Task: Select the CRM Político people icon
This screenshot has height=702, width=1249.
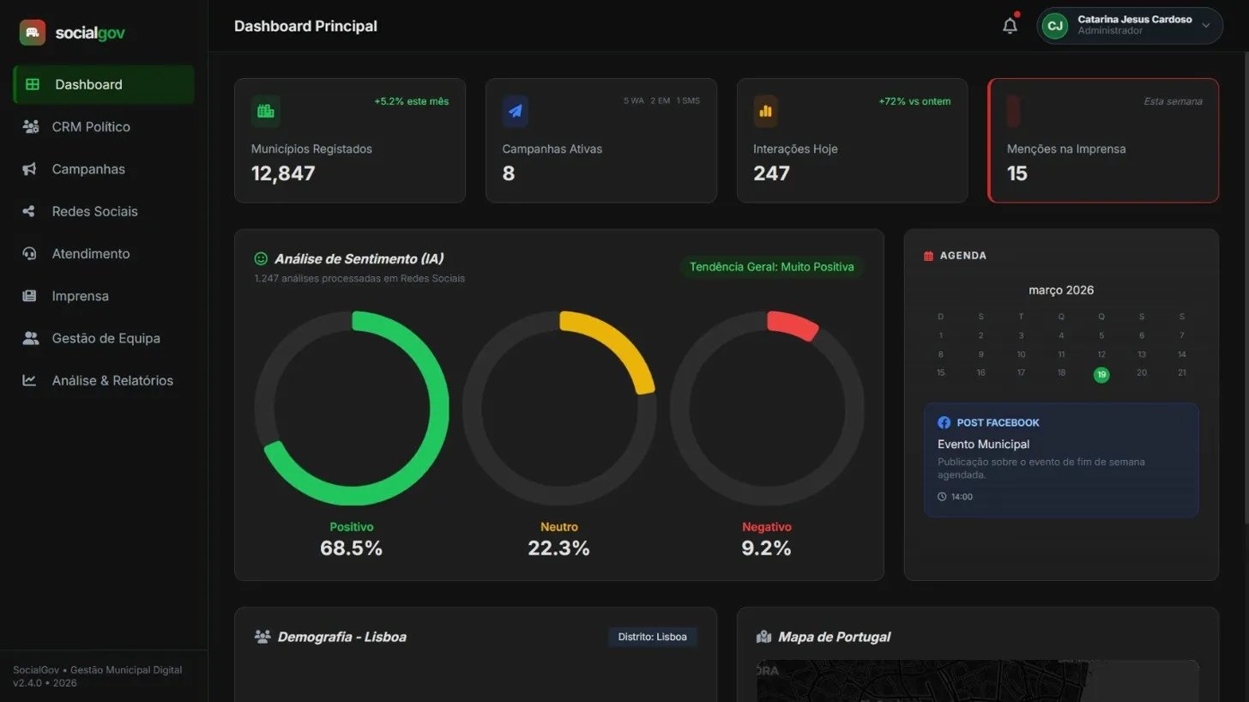Action: pos(31,126)
